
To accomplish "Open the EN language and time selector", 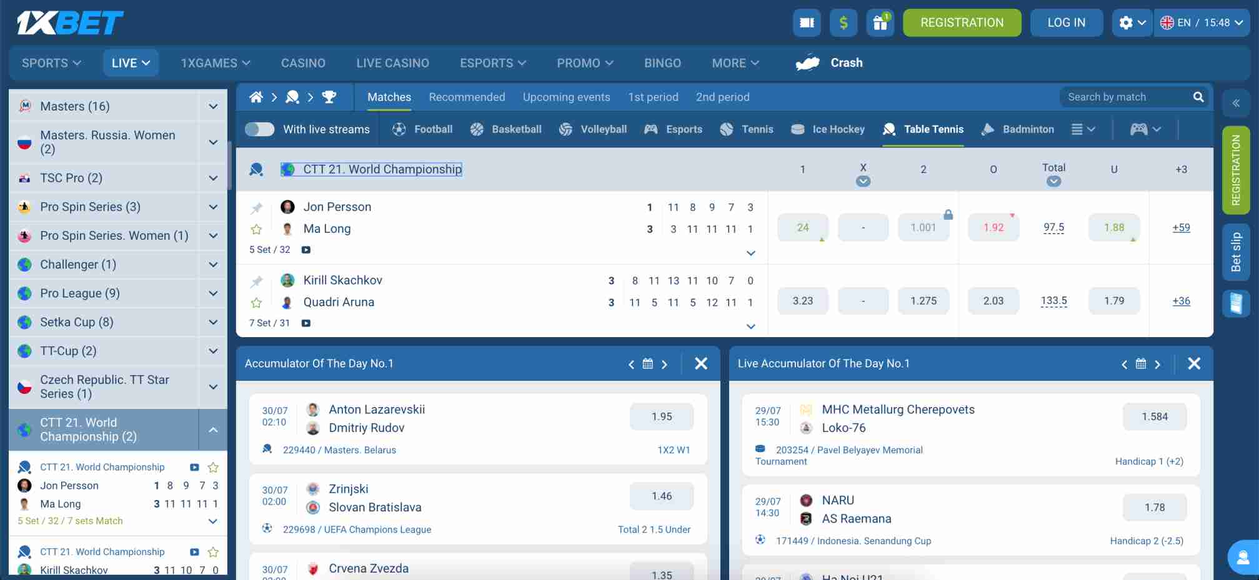I will (x=1202, y=23).
